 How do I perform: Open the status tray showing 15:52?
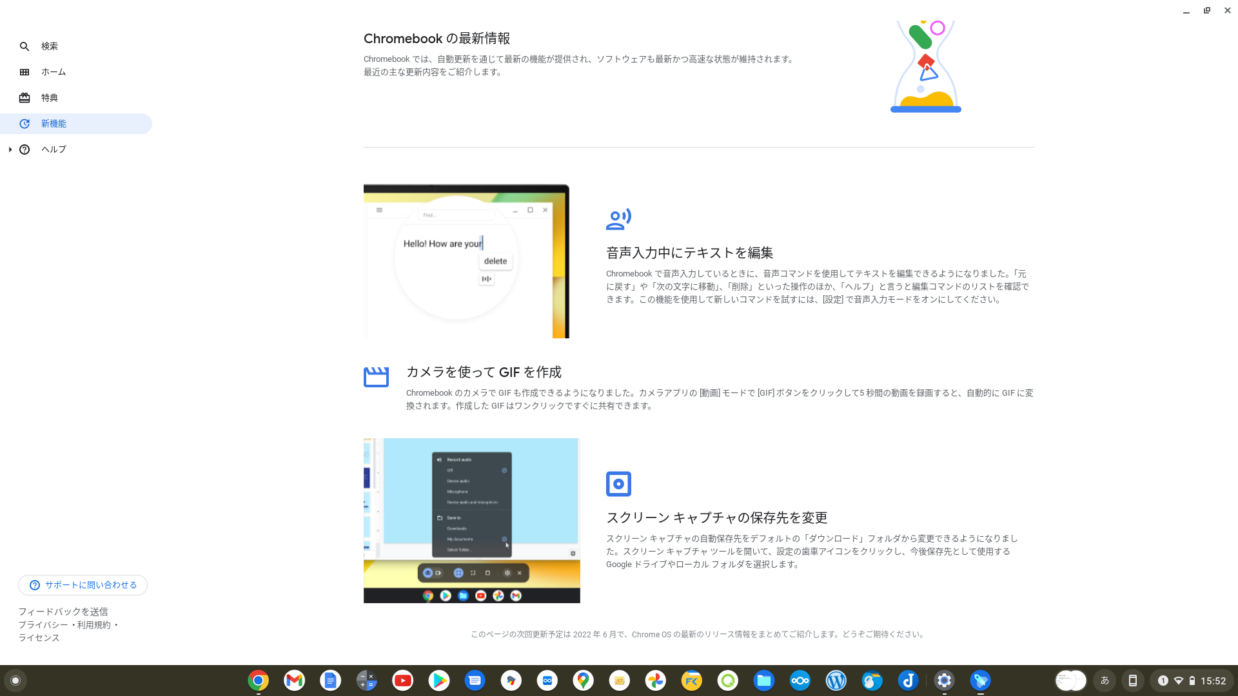pos(1192,681)
